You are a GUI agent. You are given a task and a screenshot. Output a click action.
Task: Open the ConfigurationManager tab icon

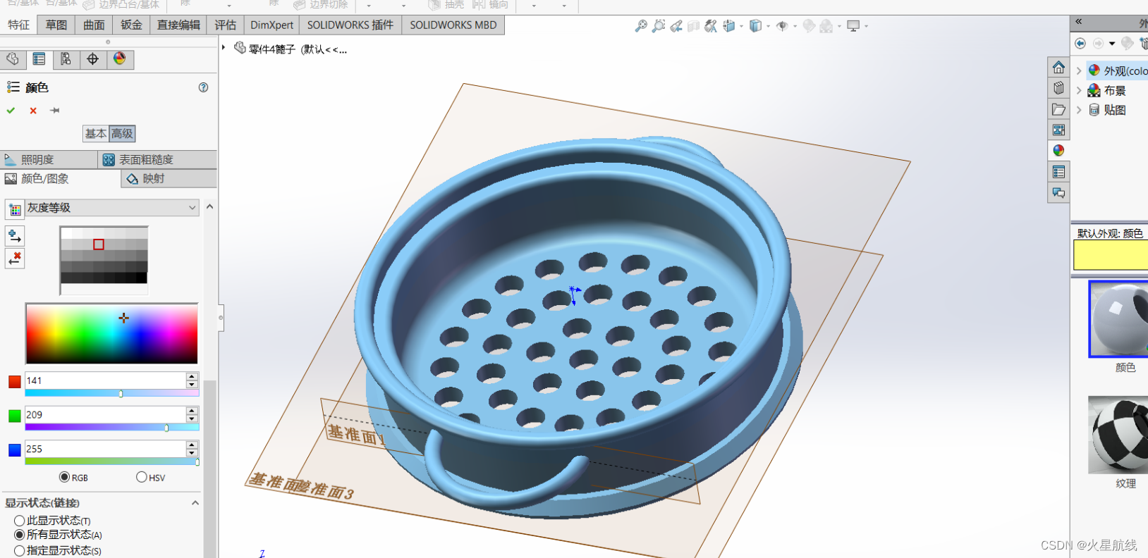click(66, 59)
